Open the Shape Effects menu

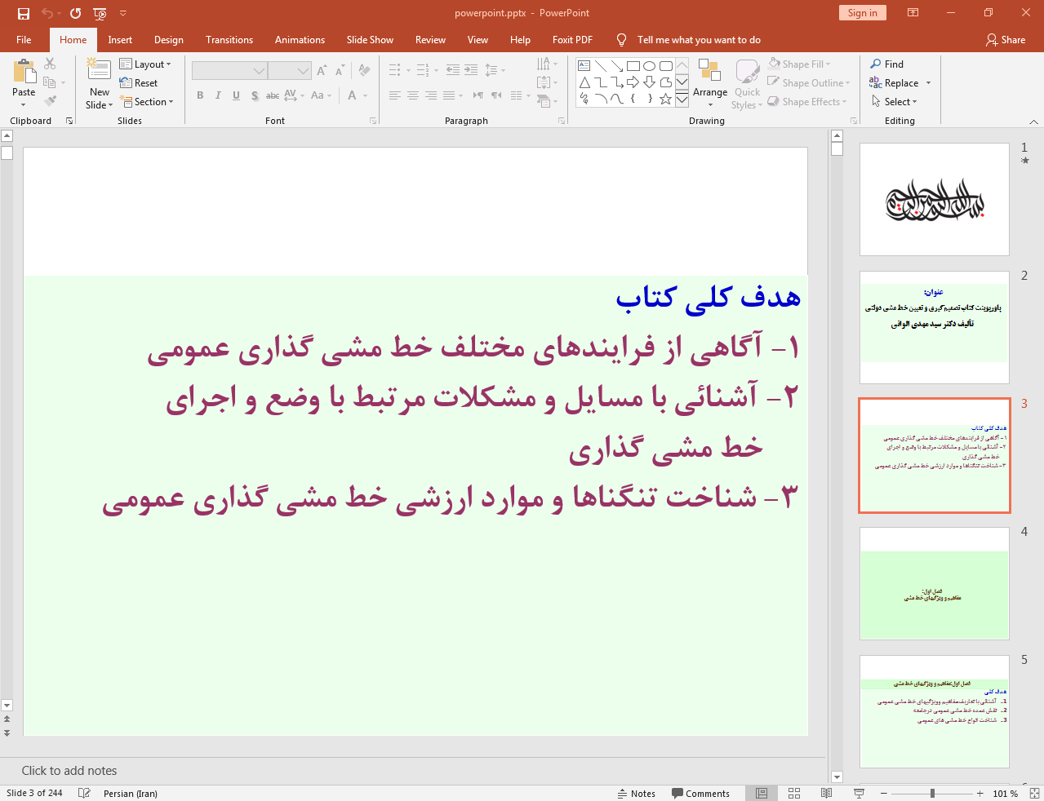(x=808, y=101)
